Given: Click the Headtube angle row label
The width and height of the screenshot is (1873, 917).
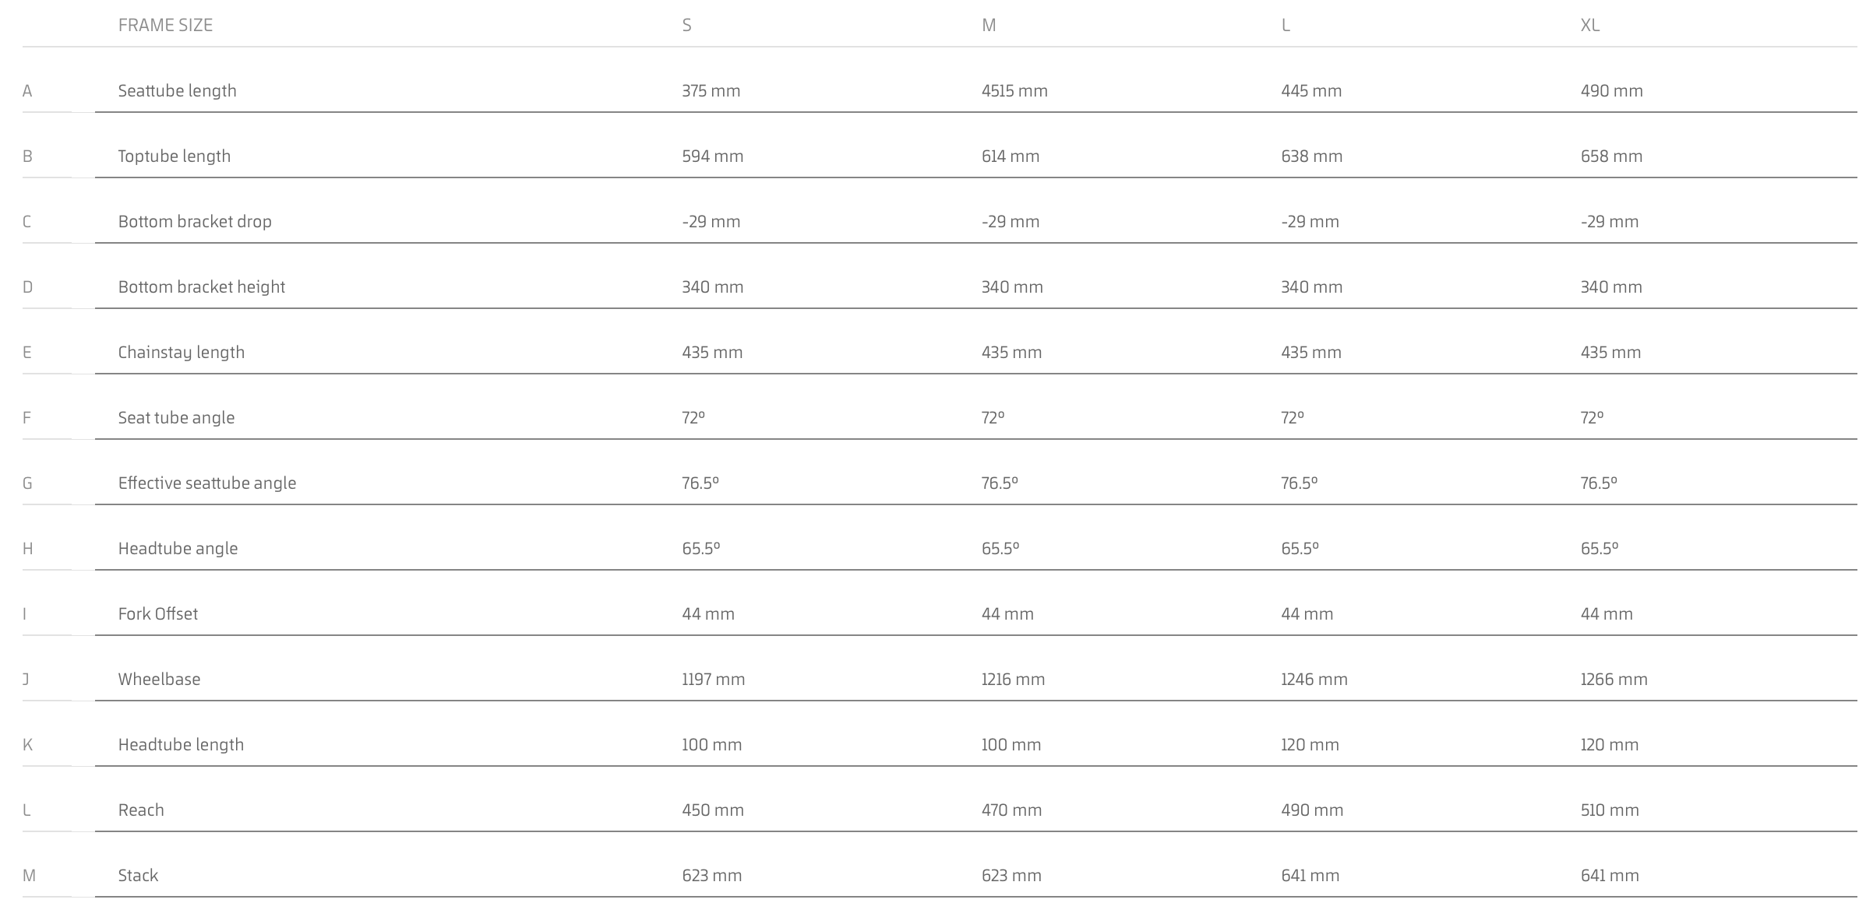Looking at the screenshot, I should click(x=178, y=548).
